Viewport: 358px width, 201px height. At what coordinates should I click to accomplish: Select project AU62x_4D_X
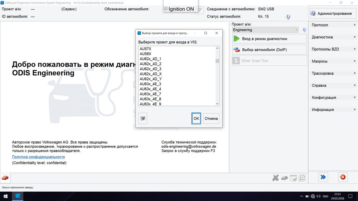151,74
